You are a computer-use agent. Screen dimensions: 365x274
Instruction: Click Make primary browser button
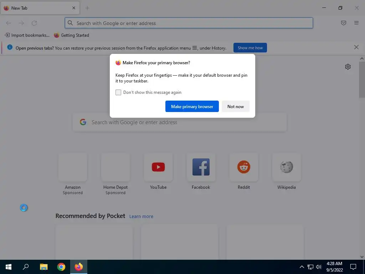[x=192, y=106]
